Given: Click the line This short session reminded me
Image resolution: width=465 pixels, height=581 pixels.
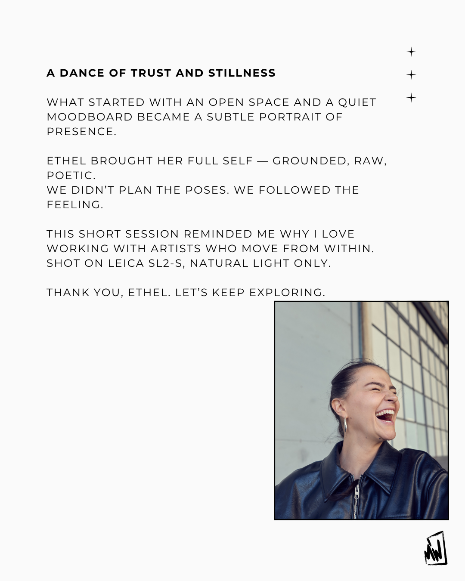Looking at the screenshot, I should coord(201,234).
